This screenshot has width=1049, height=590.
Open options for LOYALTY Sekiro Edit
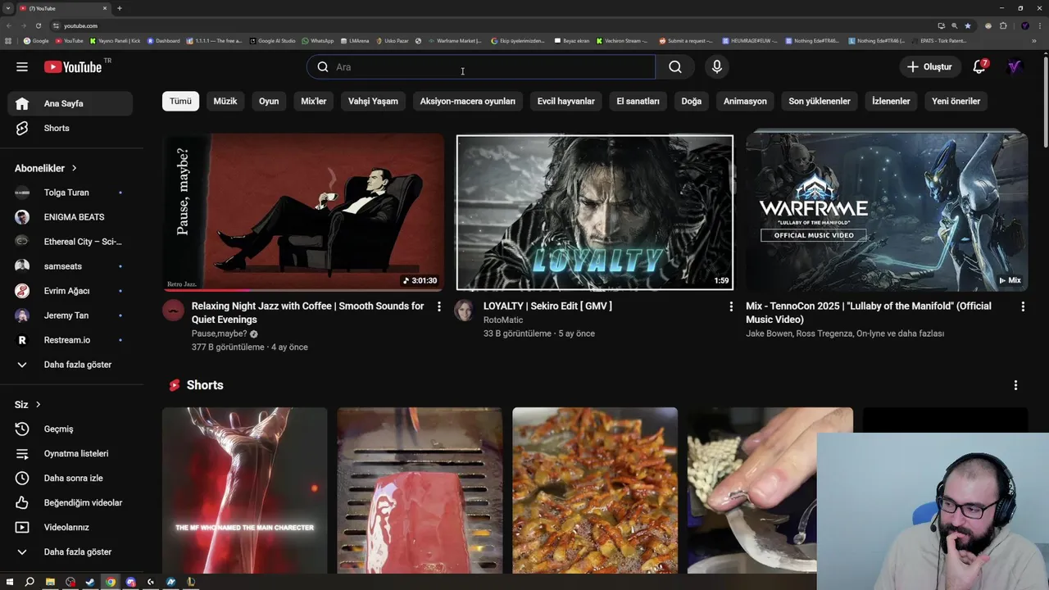point(731,306)
